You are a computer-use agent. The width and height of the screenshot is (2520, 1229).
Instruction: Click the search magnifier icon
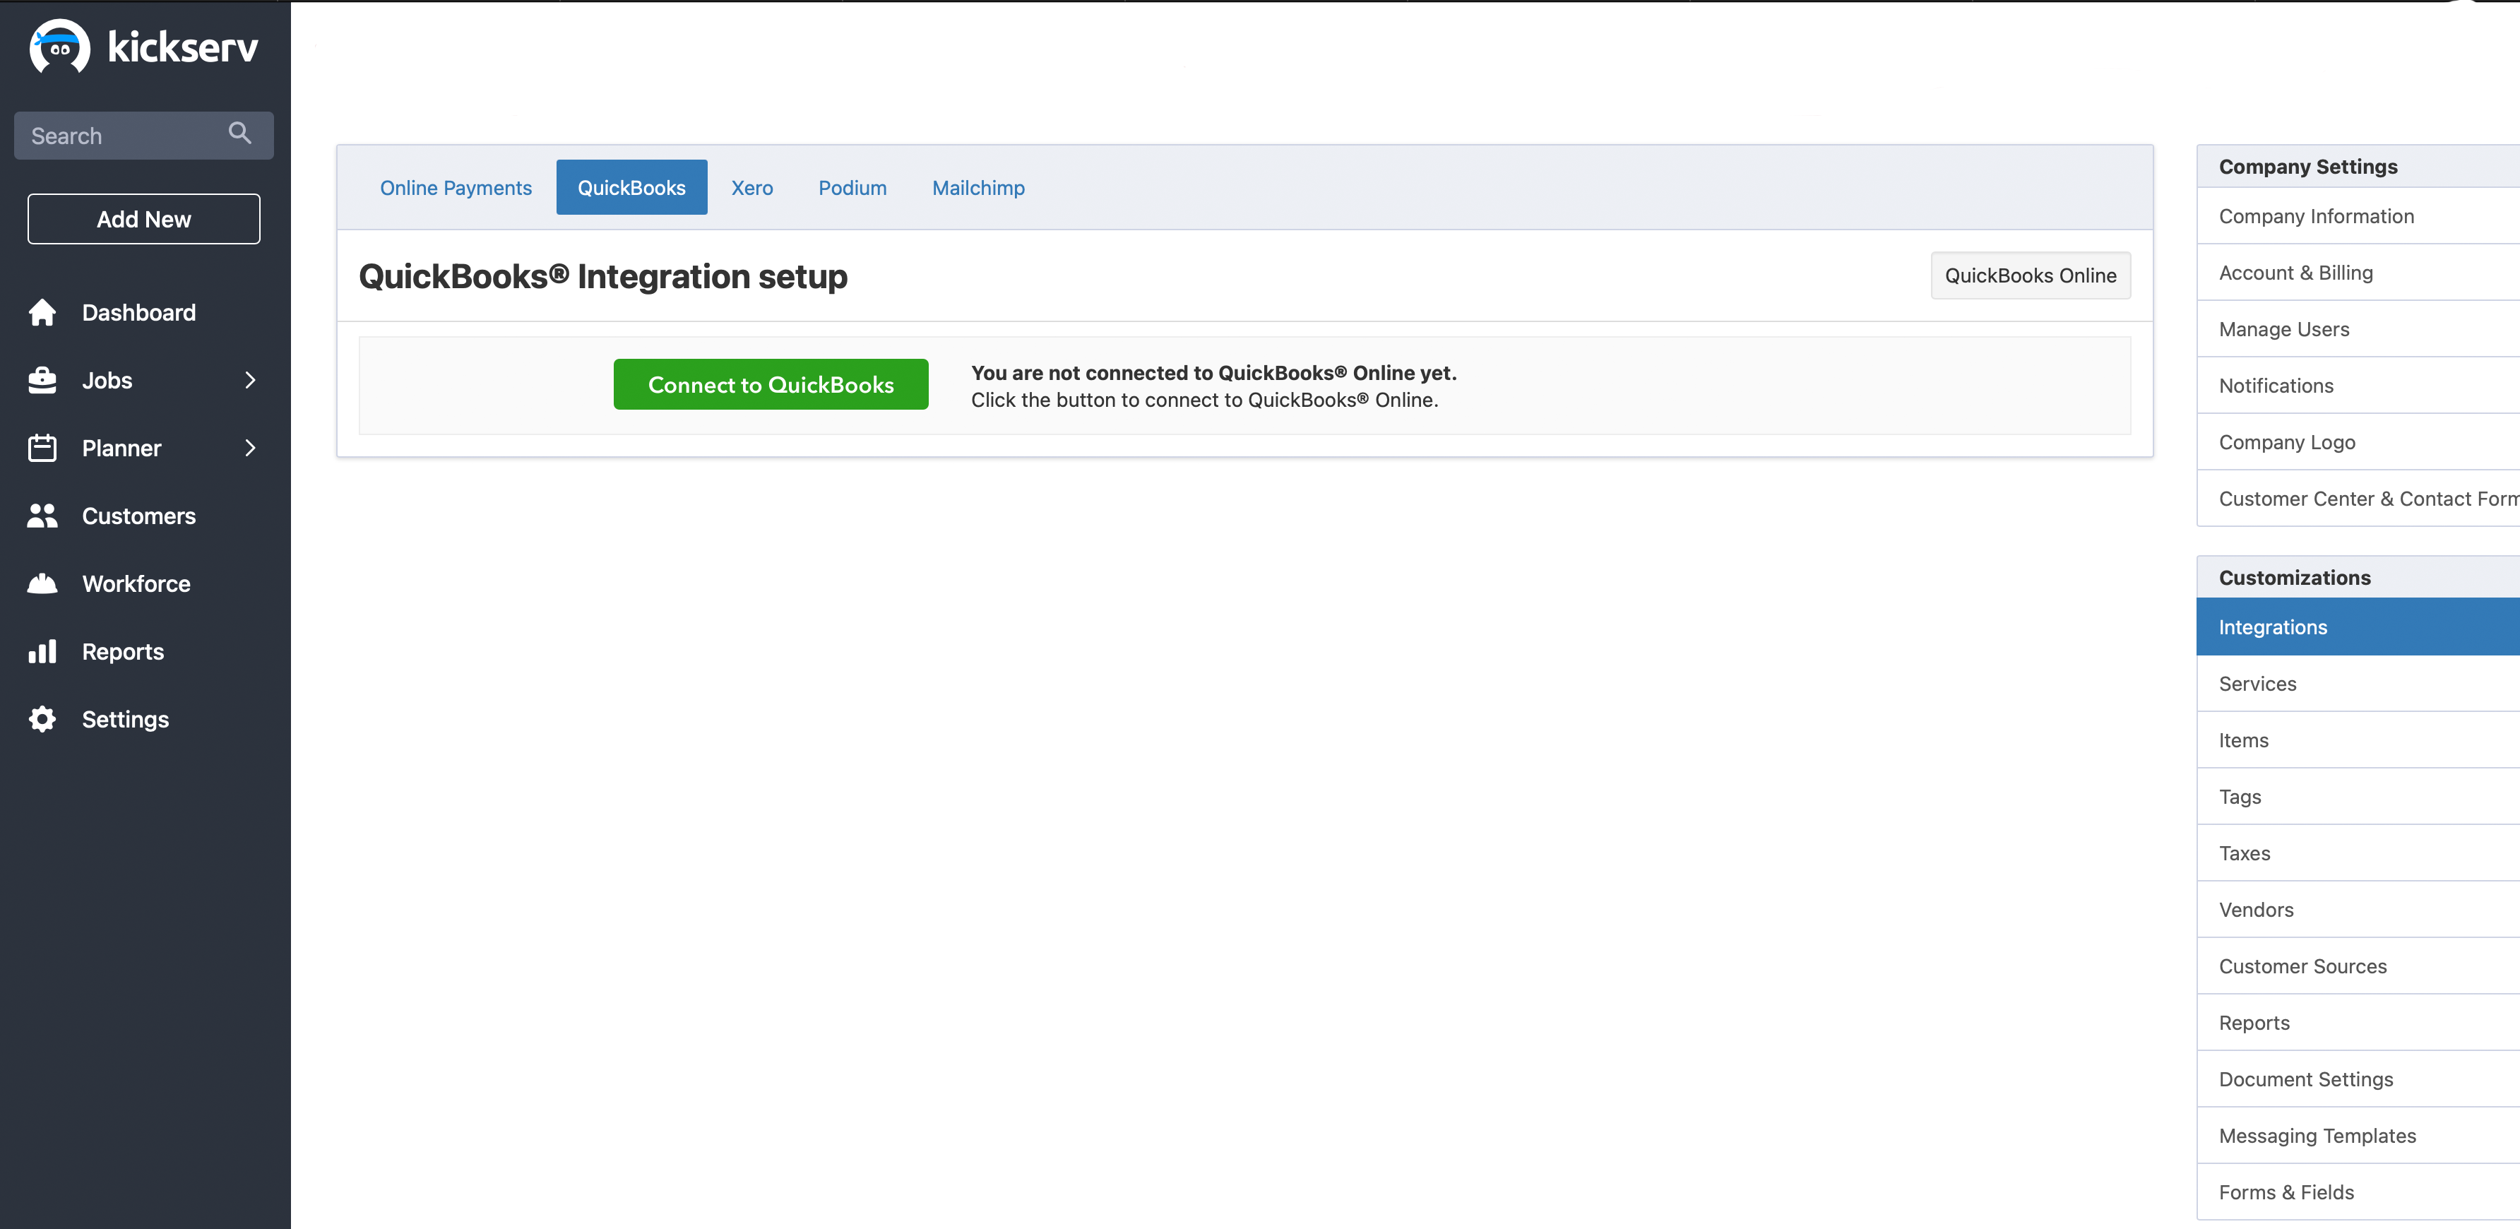pyautogui.click(x=239, y=133)
